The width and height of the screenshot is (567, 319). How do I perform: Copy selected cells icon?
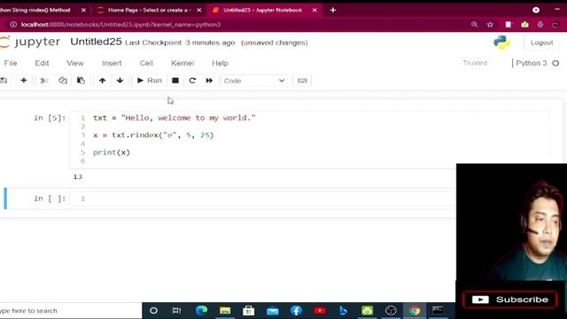63,81
